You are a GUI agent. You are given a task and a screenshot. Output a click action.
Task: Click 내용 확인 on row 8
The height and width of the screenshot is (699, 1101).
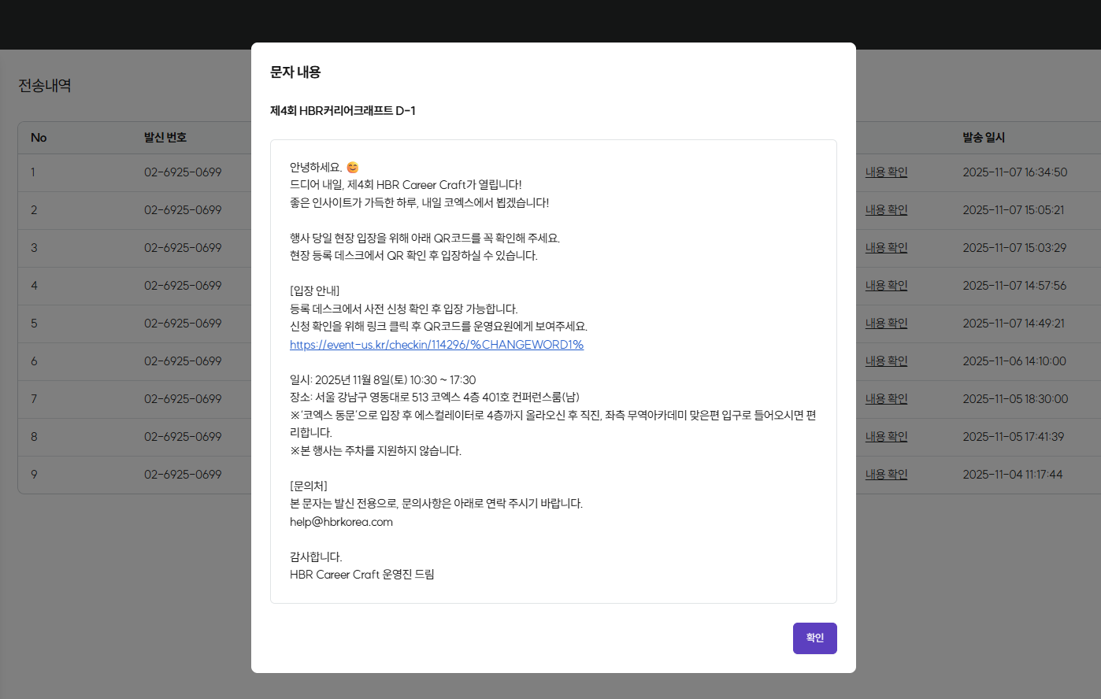(886, 437)
